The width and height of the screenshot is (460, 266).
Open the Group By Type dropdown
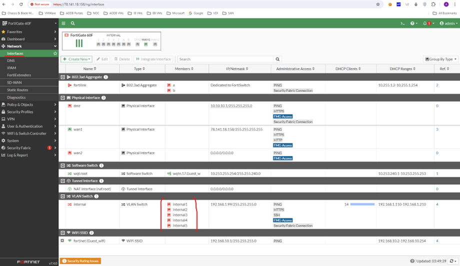tap(440, 59)
